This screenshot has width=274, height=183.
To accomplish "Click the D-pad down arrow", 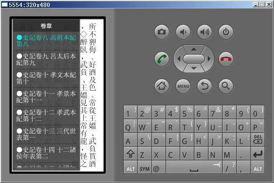I will pyautogui.click(x=194, y=68).
